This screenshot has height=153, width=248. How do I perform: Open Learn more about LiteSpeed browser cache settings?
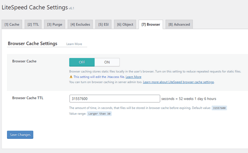point(178,82)
